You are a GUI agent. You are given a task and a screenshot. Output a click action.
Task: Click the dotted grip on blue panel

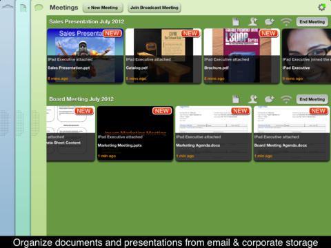[x=4, y=123]
